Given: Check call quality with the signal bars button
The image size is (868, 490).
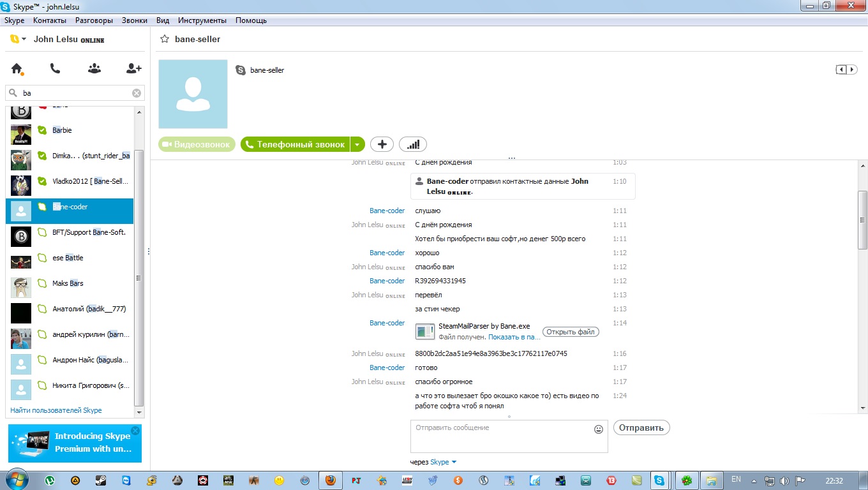Looking at the screenshot, I should pyautogui.click(x=413, y=145).
